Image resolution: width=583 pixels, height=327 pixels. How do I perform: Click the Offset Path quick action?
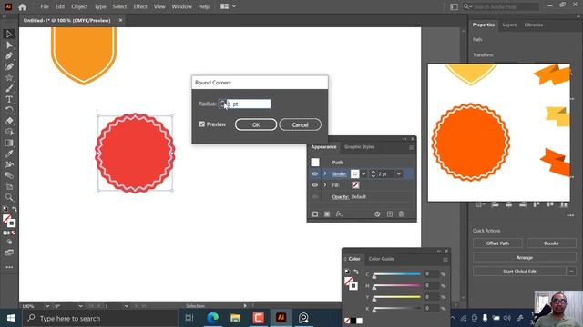(497, 243)
